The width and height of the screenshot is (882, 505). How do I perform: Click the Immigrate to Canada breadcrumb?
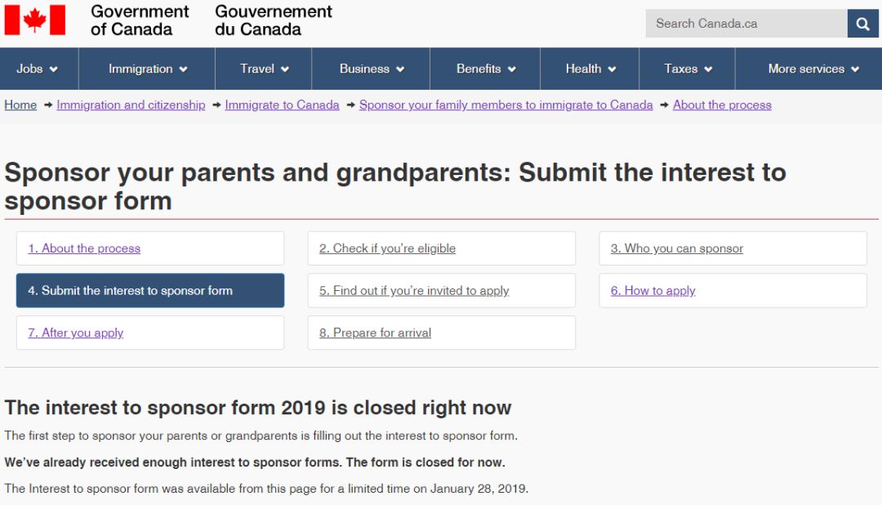282,105
